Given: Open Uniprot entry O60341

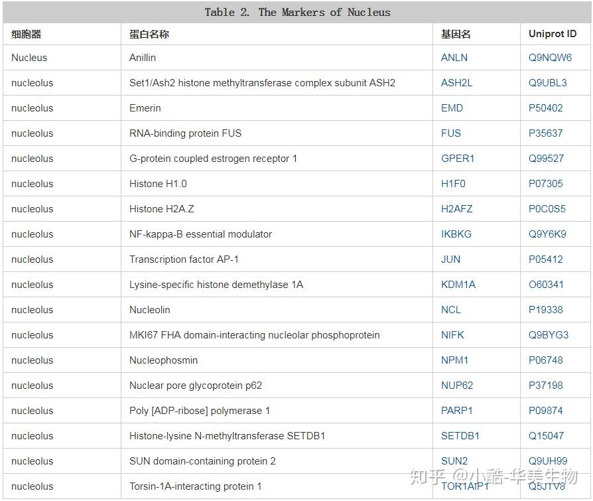Looking at the screenshot, I should (x=546, y=285).
